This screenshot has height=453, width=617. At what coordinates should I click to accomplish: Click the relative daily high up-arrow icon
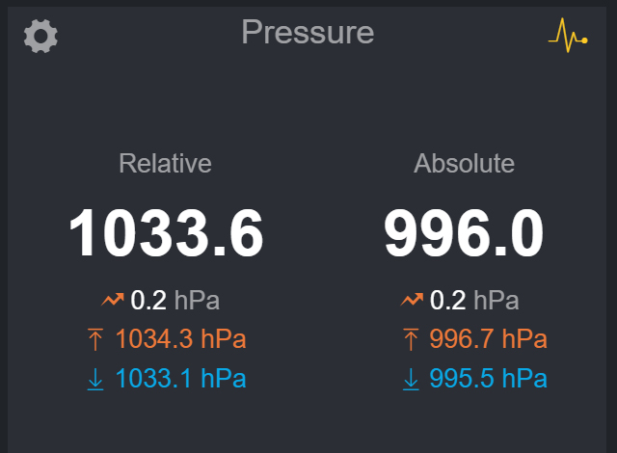tap(95, 339)
